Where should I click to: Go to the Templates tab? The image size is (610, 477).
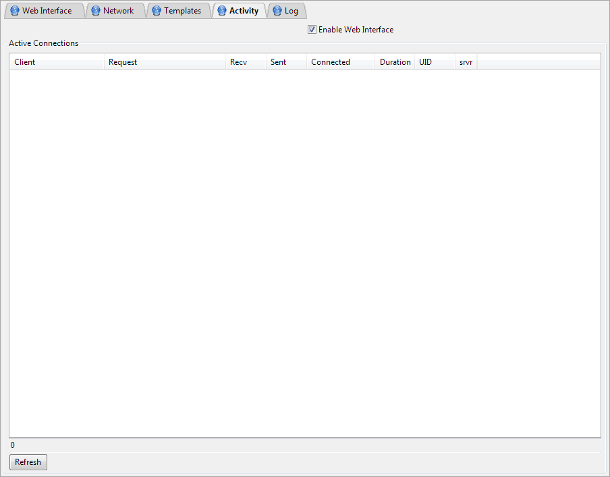coord(182,11)
